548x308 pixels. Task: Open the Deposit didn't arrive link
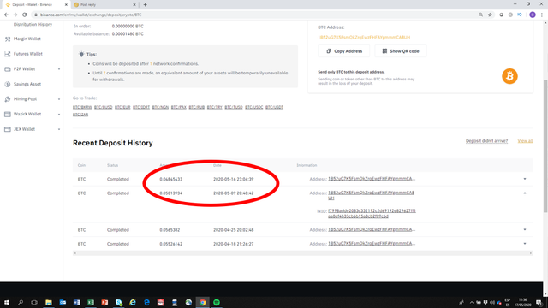point(486,141)
